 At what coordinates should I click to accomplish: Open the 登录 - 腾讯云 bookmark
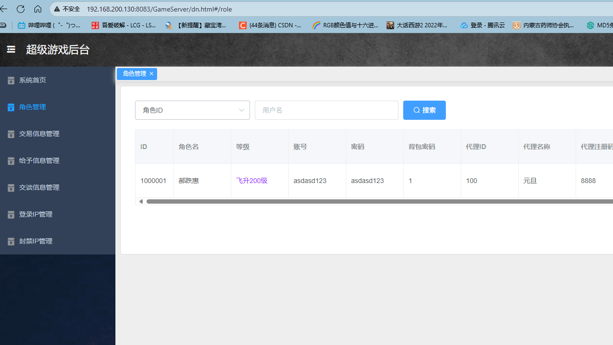[x=482, y=25]
